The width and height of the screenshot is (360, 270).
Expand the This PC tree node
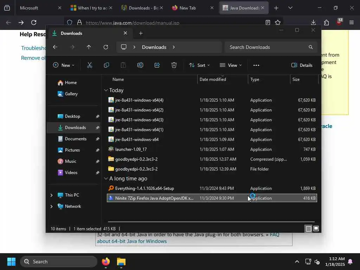51,195
